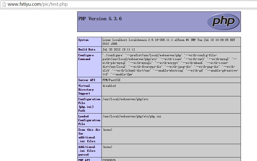Select the 'System' row label
This screenshot has width=257, height=161.
click(x=83, y=40)
